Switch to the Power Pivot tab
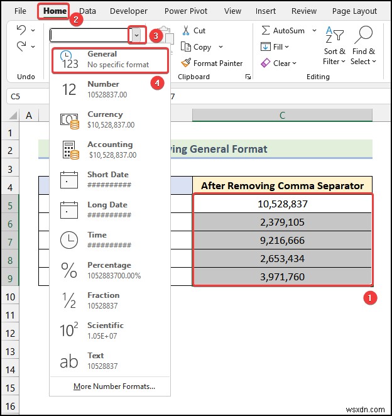 186,11
